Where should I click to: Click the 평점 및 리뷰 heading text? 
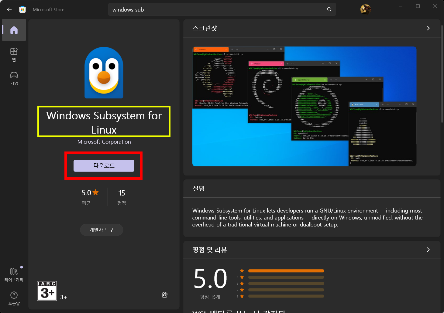(210, 250)
